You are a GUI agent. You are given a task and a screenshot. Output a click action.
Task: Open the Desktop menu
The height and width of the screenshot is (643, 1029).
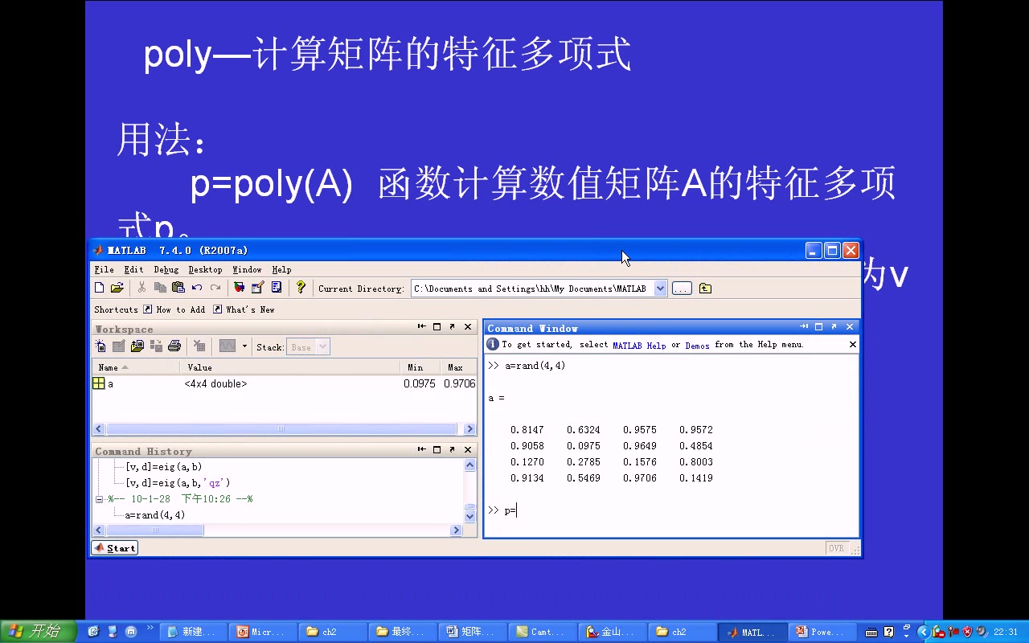(x=205, y=270)
